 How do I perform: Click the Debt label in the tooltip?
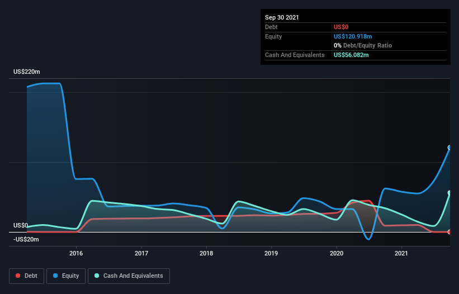271,27
